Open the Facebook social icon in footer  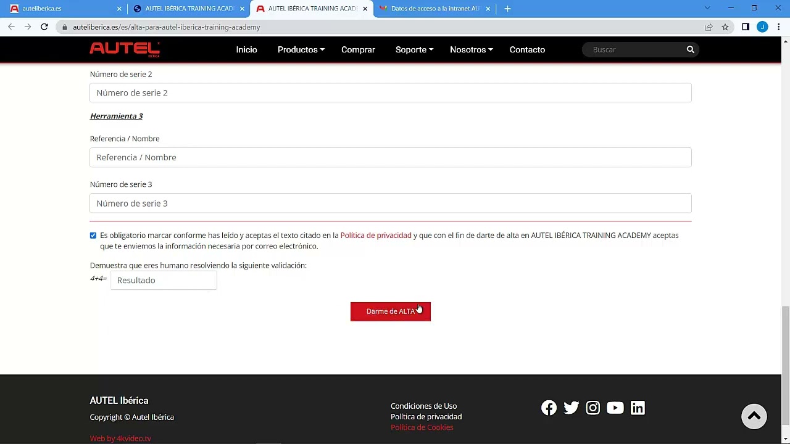pyautogui.click(x=549, y=408)
